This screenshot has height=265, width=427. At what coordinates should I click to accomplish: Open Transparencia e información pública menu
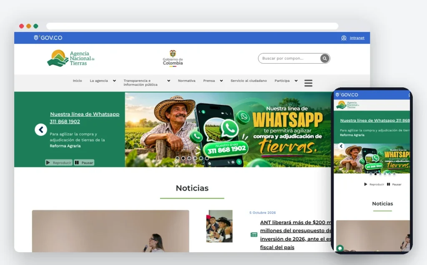coord(141,83)
